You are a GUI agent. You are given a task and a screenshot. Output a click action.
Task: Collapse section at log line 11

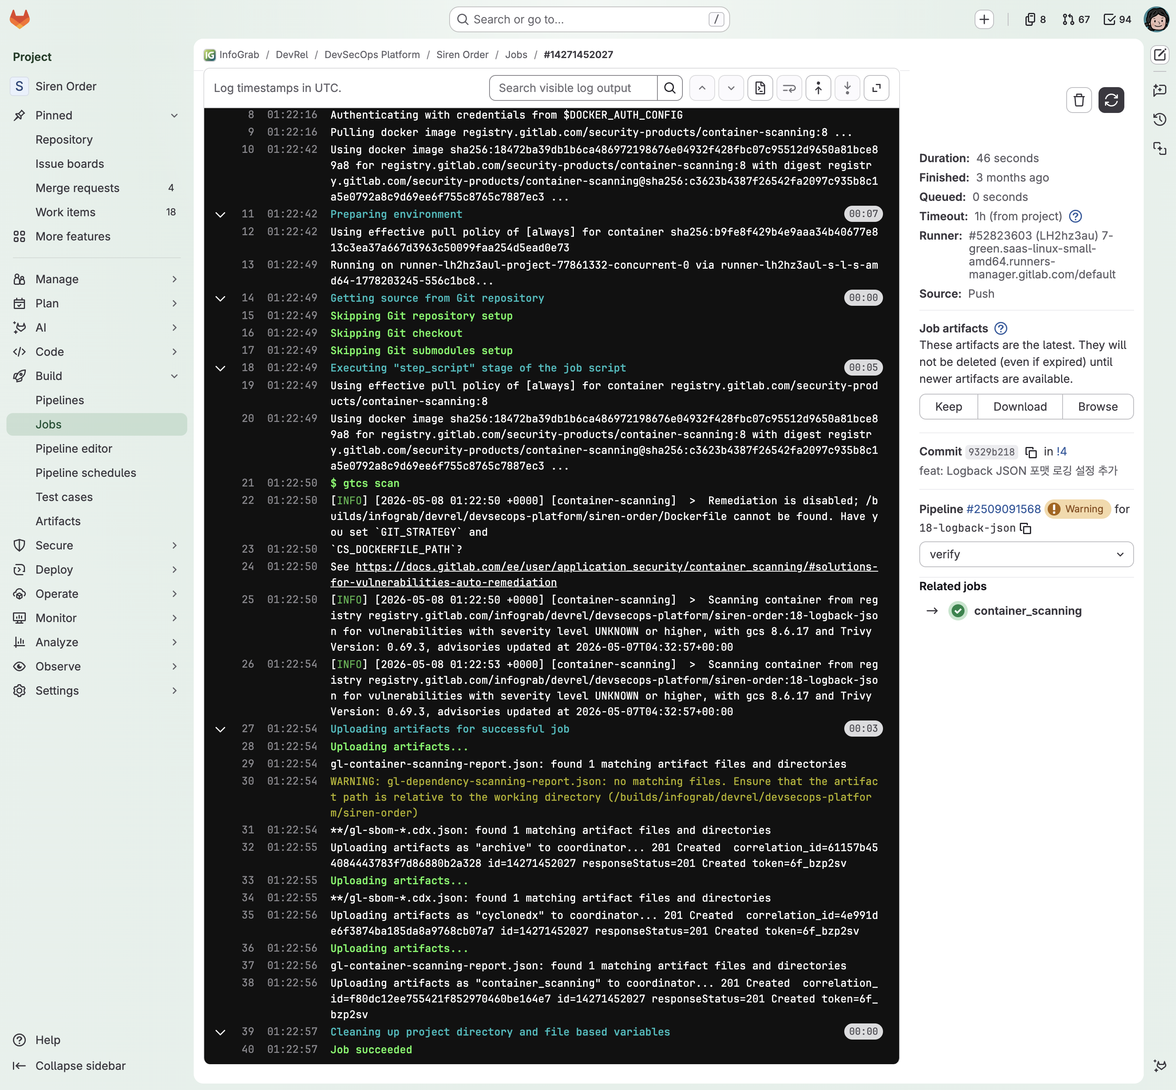220,215
